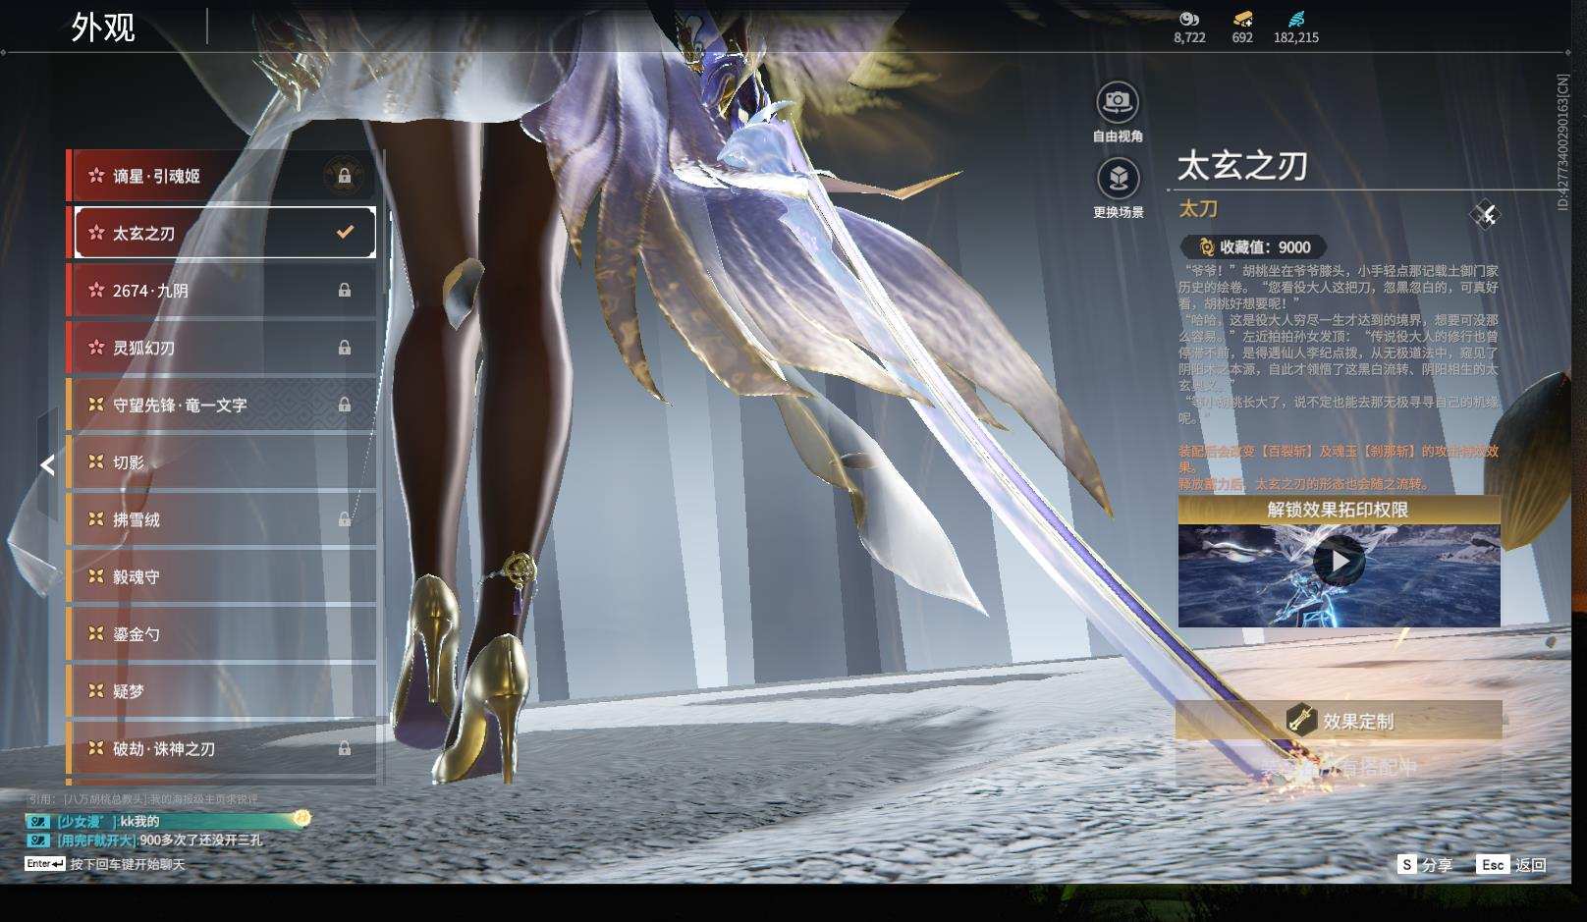This screenshot has width=1587, height=922.
Task: Click the lock icon on 灵狐幻刃
Action: pos(345,348)
